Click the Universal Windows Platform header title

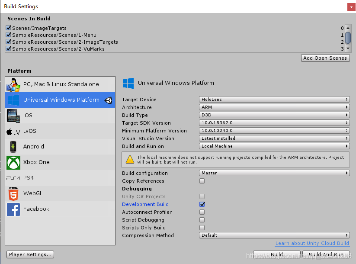click(x=176, y=83)
